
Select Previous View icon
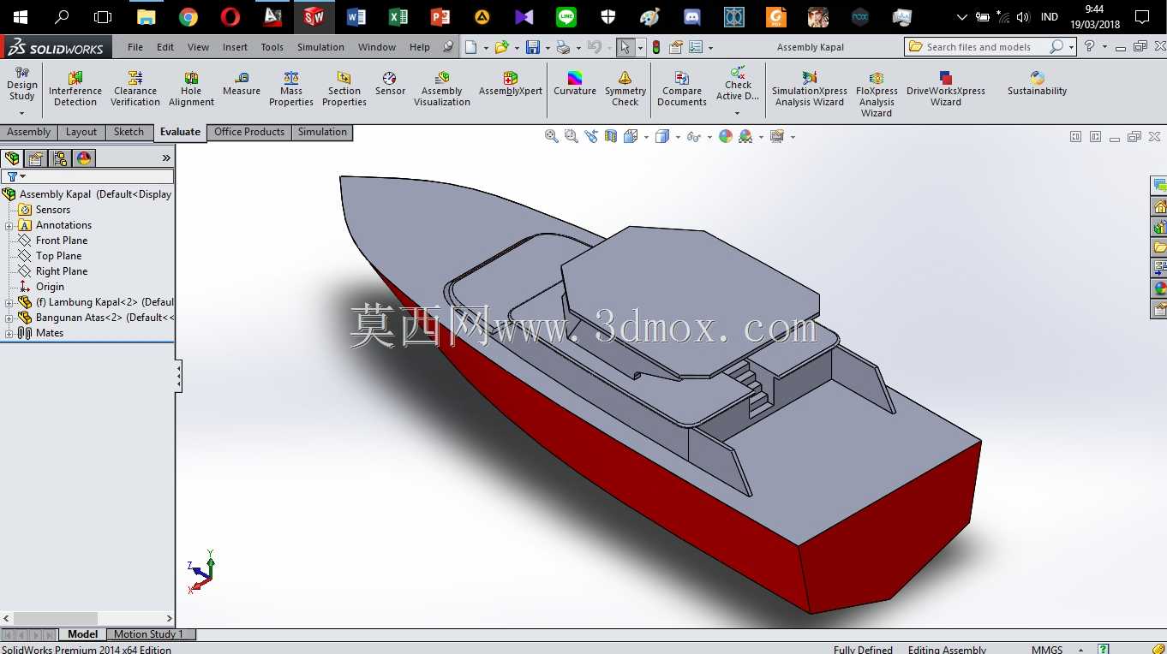[591, 136]
